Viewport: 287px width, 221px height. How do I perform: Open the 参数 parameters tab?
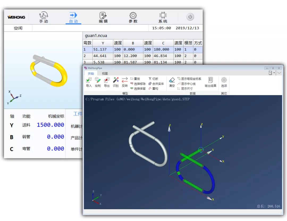pyautogui.click(x=133, y=17)
